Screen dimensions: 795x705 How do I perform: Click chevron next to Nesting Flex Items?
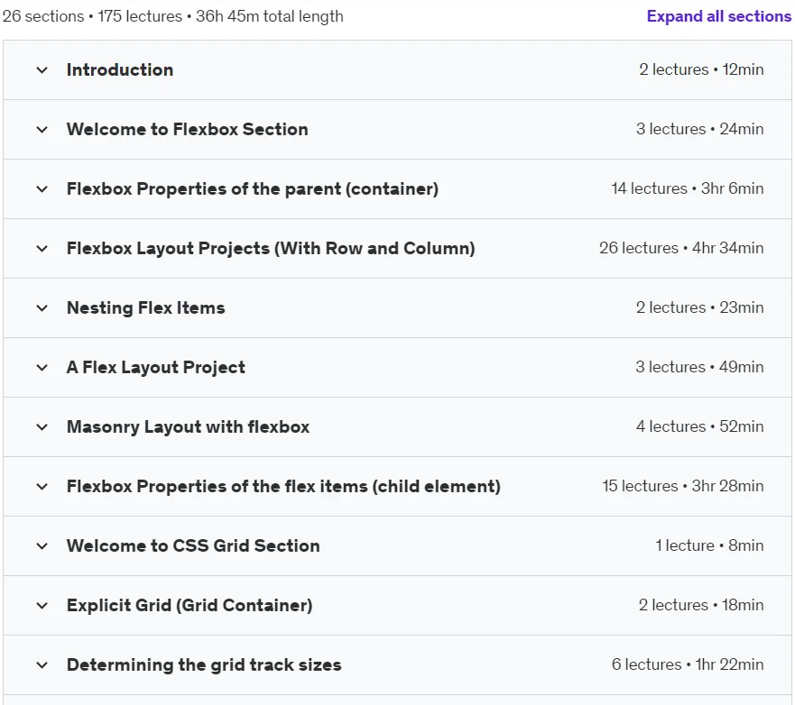[42, 308]
